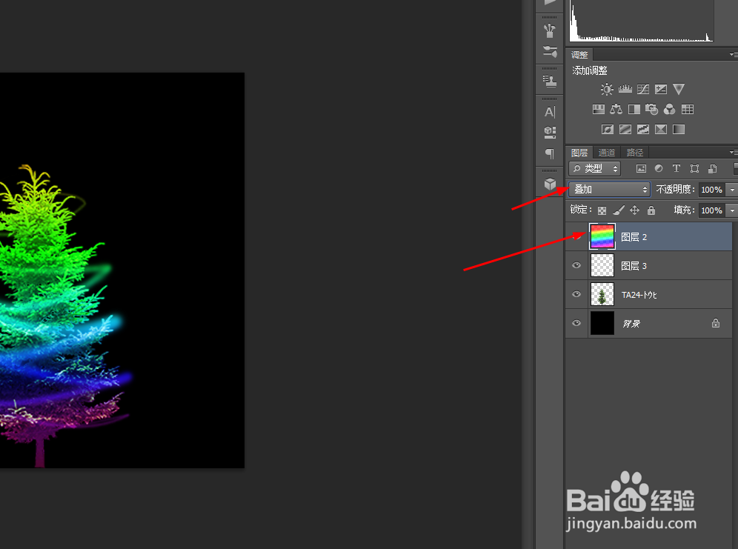This screenshot has height=549, width=738.
Task: Add a Photo Filter adjustment
Action: 651,110
